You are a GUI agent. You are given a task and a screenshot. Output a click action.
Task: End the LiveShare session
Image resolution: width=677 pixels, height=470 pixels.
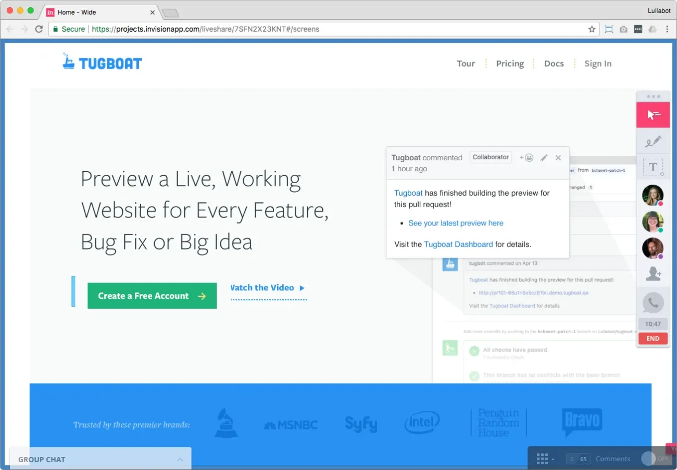653,338
